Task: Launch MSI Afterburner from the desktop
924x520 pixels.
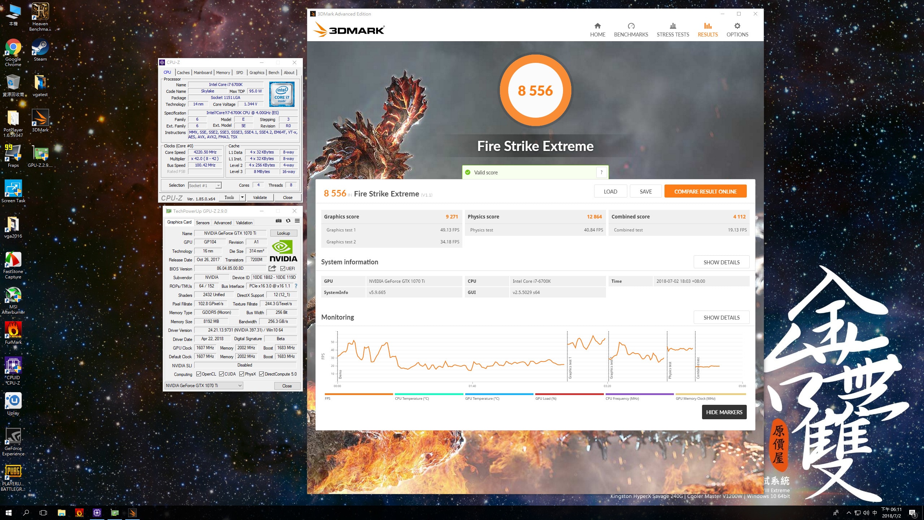Action: 13,300
